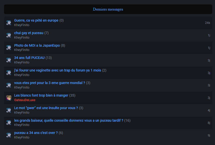Image resolution: width=215 pixels, height=145 pixels.
Task: Open "vous etes pret pour la 3 eme guerre mondial ?"
Action: coord(49,83)
